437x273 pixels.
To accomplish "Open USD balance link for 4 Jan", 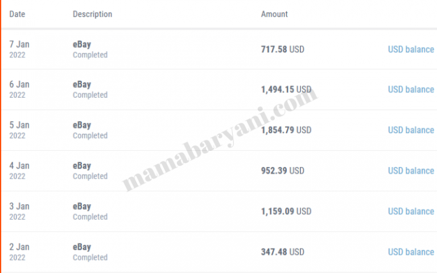I will (411, 171).
